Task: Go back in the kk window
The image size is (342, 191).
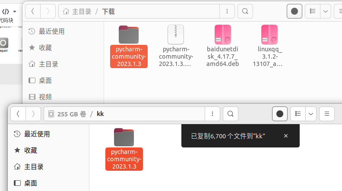Action: tap(18, 114)
